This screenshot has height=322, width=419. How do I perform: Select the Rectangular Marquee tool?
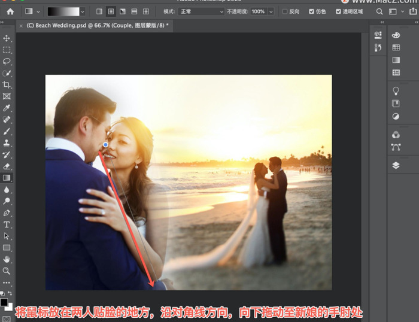tap(7, 50)
